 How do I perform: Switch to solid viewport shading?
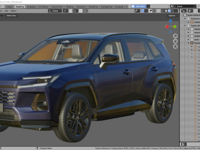click(166, 11)
